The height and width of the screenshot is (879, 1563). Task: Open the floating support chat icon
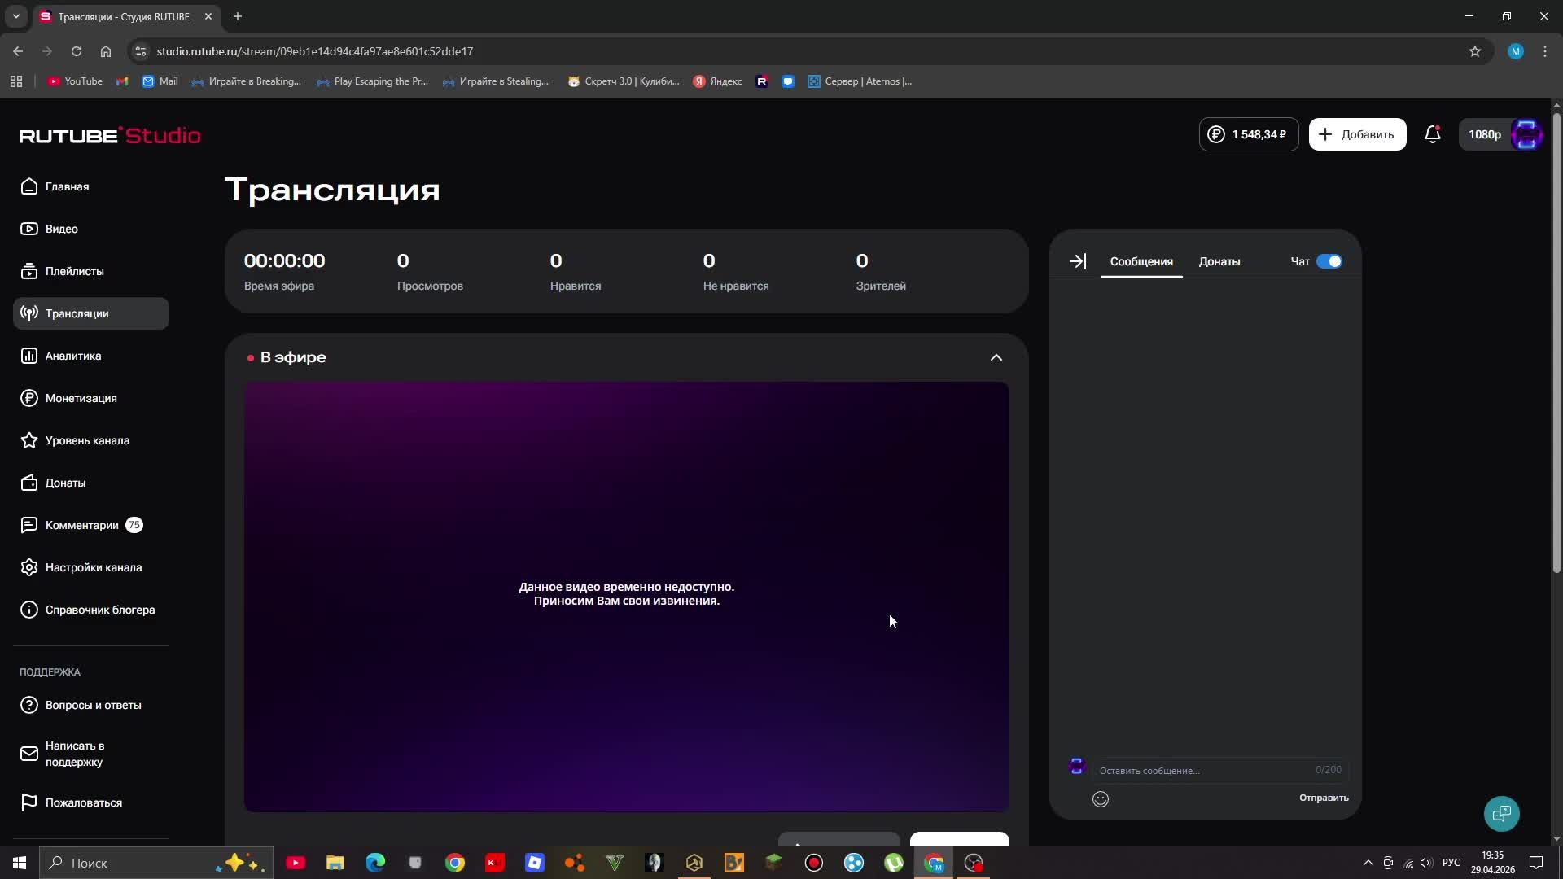(x=1501, y=813)
